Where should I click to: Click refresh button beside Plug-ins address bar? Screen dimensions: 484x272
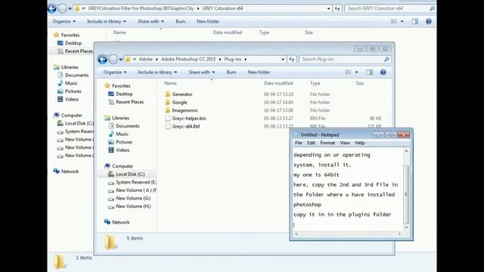pyautogui.click(x=292, y=59)
